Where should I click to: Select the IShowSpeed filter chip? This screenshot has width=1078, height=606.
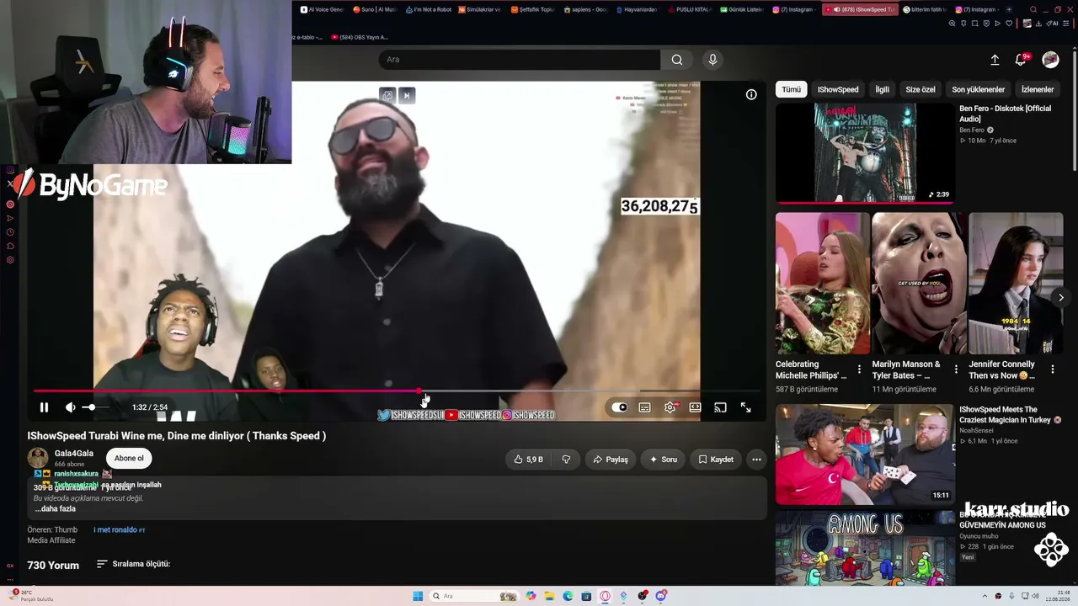pyautogui.click(x=838, y=89)
